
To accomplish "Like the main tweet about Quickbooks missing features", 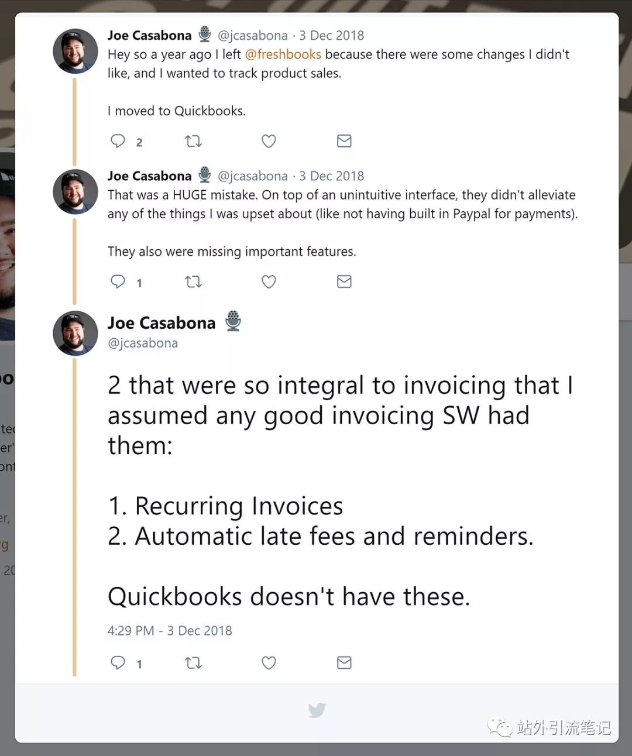I will click(269, 662).
